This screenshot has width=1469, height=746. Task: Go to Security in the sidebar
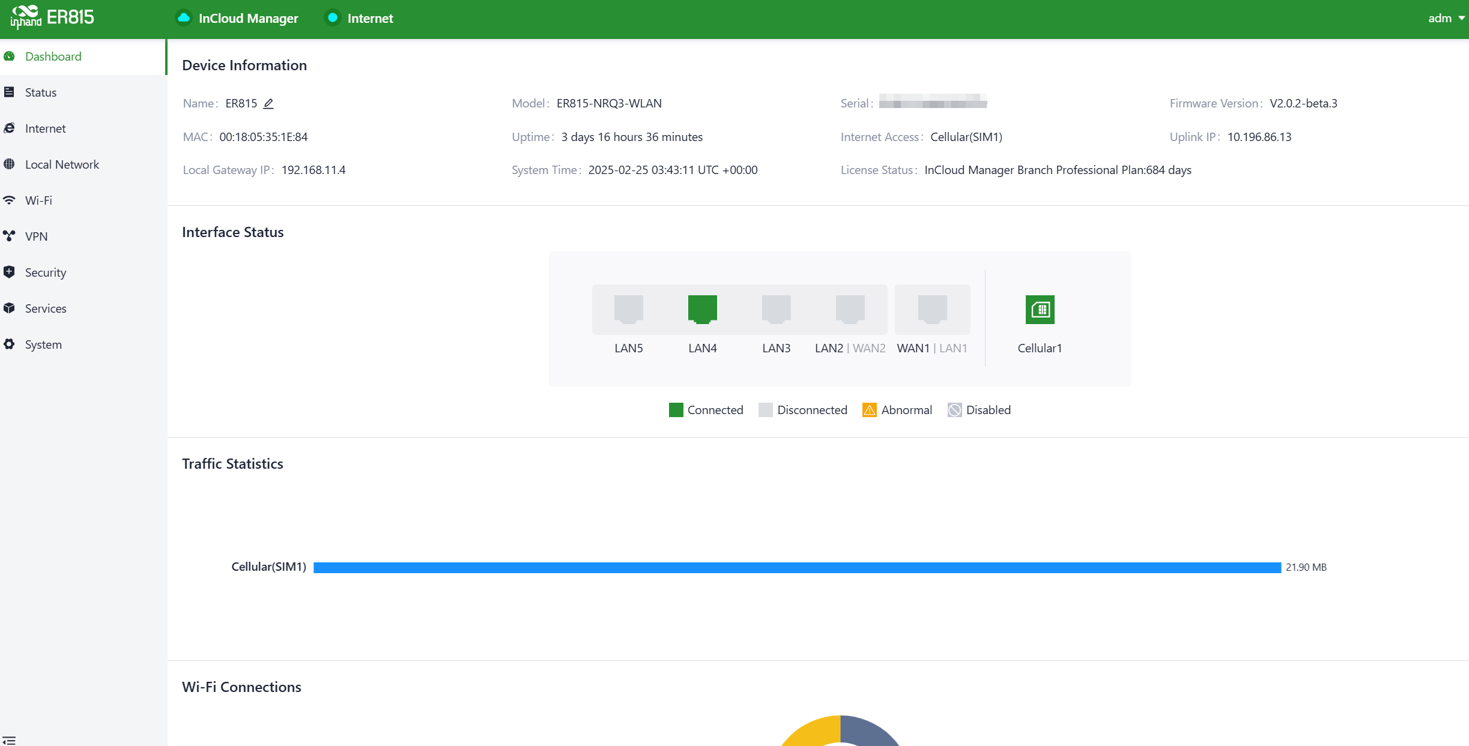point(45,272)
